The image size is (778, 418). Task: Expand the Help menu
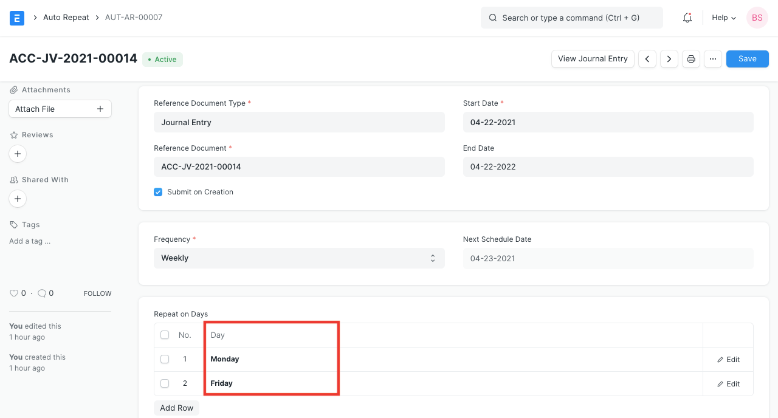coord(723,18)
